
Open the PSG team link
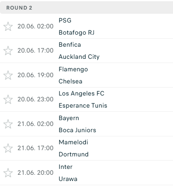click(x=65, y=20)
